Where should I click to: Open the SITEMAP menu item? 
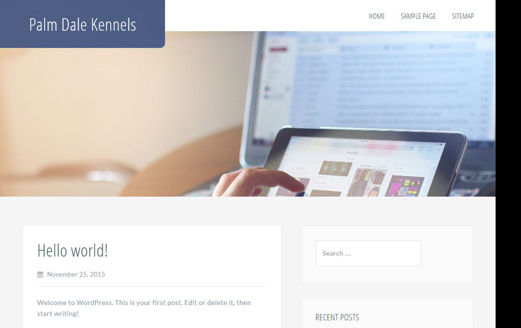click(462, 16)
